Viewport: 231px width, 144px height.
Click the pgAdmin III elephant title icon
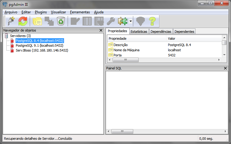coord(5,5)
